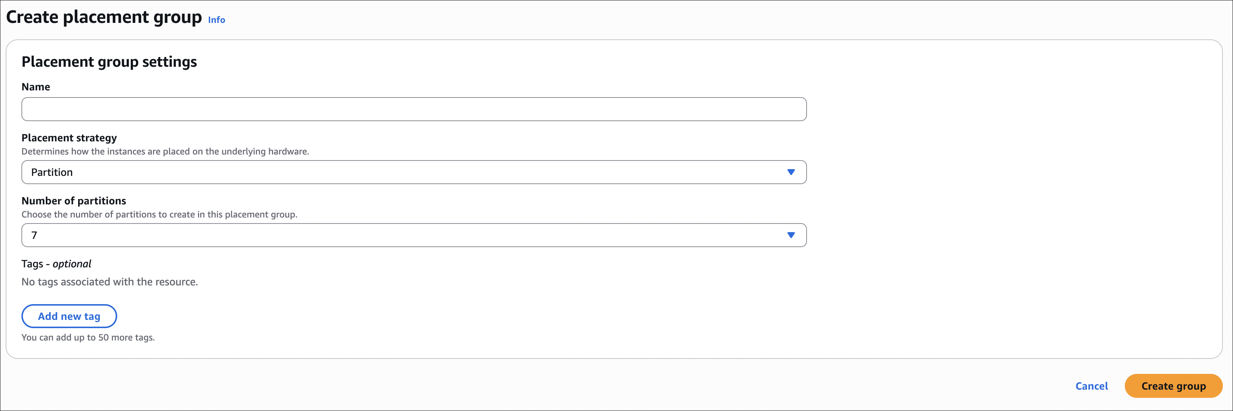Click the Name field label

coord(36,87)
